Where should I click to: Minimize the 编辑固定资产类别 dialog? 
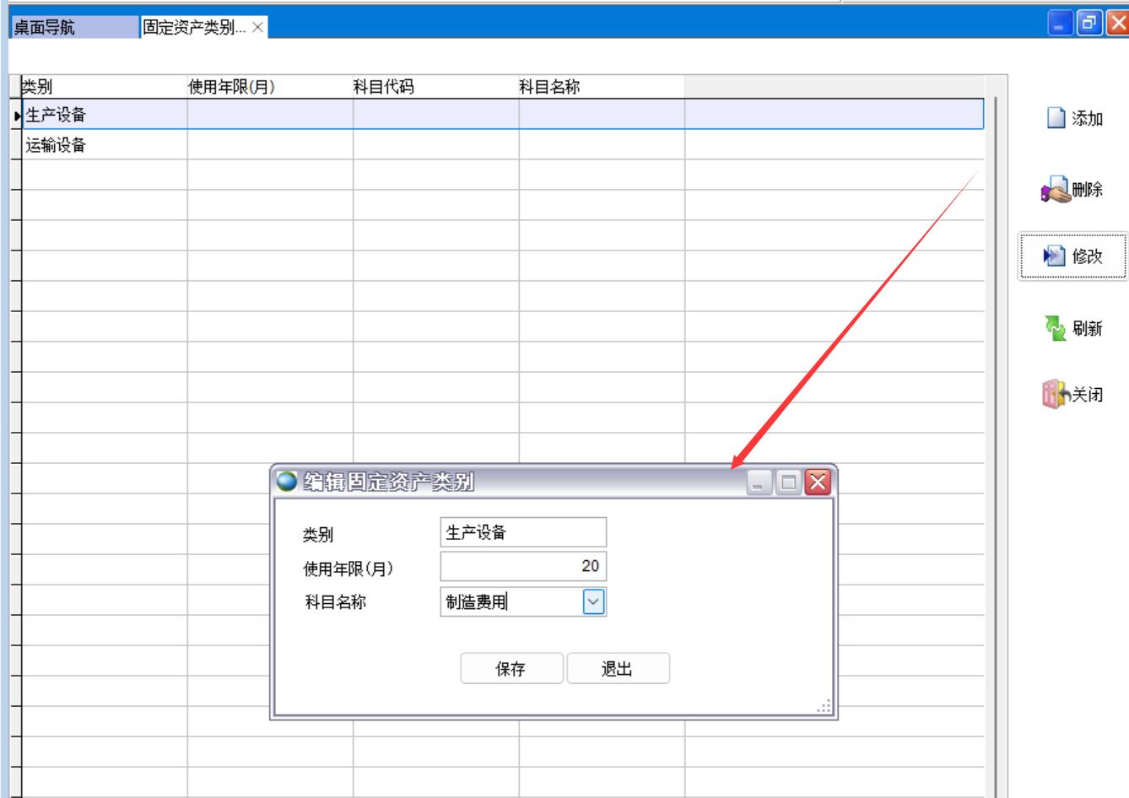click(x=759, y=482)
